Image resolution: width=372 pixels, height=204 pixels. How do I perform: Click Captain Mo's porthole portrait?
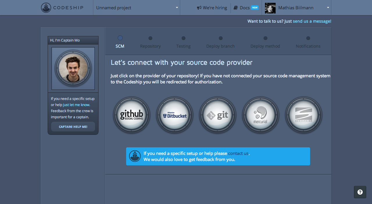[73, 68]
